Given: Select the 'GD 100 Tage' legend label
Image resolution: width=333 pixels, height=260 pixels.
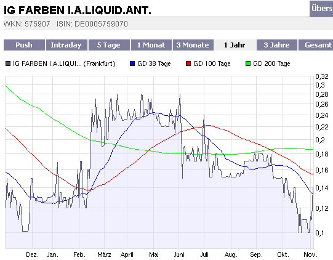Looking at the screenshot, I should (212, 63).
